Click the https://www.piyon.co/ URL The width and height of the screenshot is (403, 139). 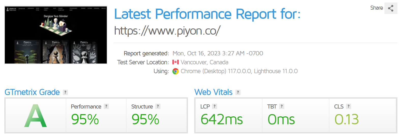(167, 31)
